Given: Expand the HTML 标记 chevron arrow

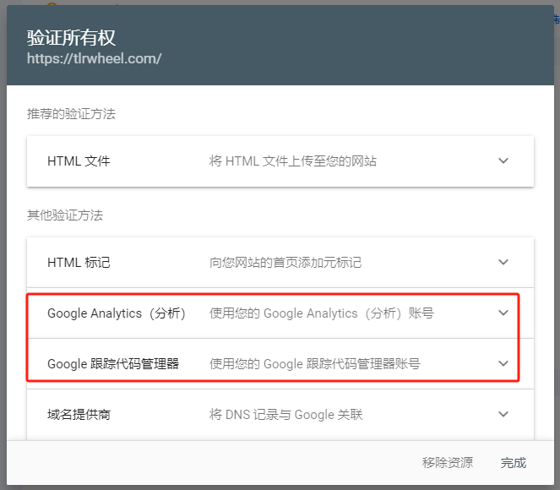Looking at the screenshot, I should pos(503,262).
